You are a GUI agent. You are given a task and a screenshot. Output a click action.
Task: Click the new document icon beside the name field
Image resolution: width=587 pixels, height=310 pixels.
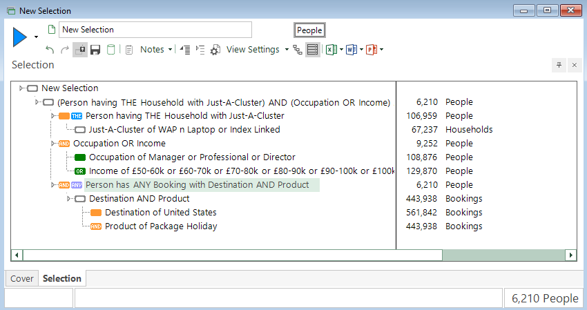52,29
